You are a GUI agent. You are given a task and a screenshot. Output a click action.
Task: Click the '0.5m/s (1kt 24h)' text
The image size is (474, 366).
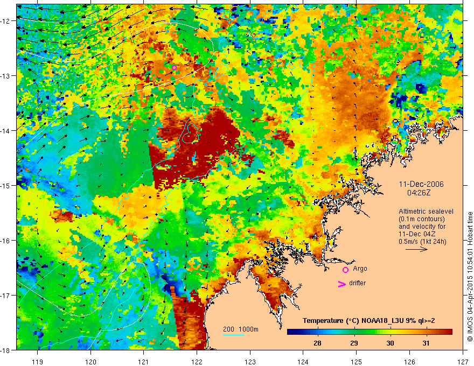tap(422, 242)
